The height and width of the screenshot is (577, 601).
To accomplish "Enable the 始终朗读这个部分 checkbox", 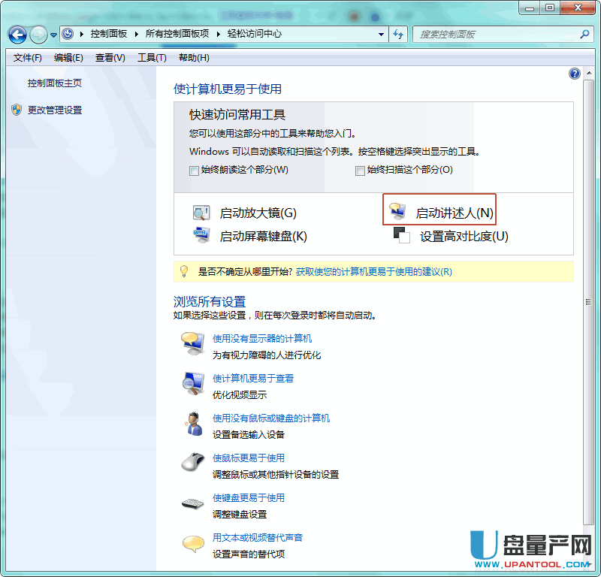I will pyautogui.click(x=195, y=171).
